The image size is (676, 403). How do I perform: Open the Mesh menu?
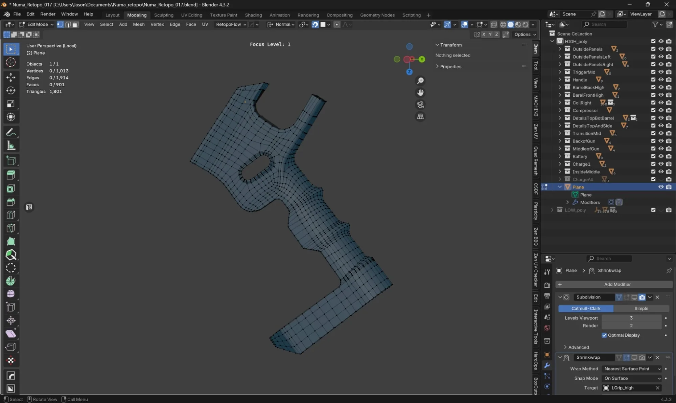tap(139, 24)
